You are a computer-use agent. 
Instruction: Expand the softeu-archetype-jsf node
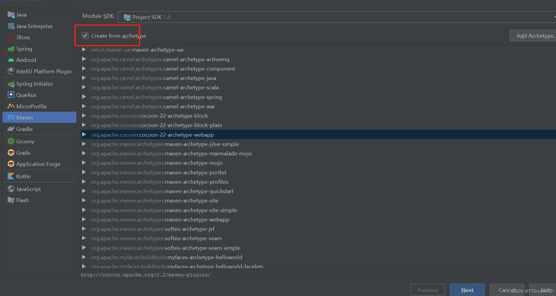(84, 229)
